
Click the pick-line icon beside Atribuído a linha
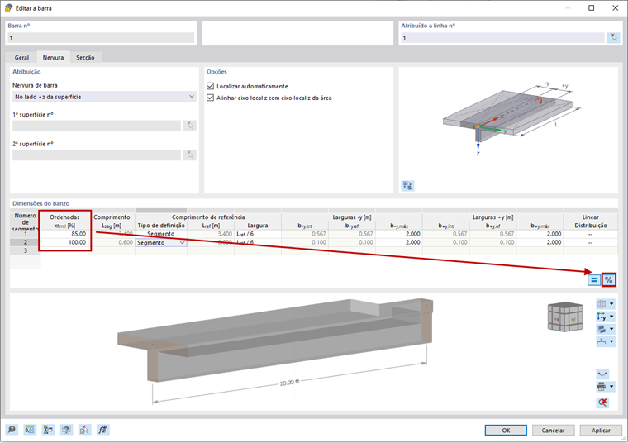(x=614, y=38)
